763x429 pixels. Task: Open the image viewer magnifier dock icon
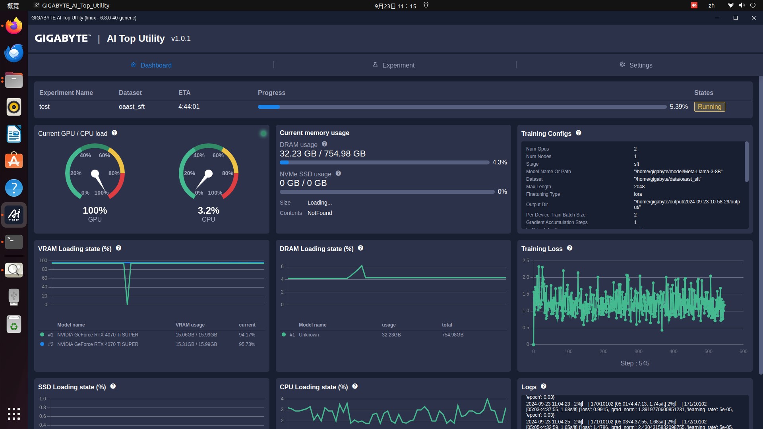pos(14,270)
